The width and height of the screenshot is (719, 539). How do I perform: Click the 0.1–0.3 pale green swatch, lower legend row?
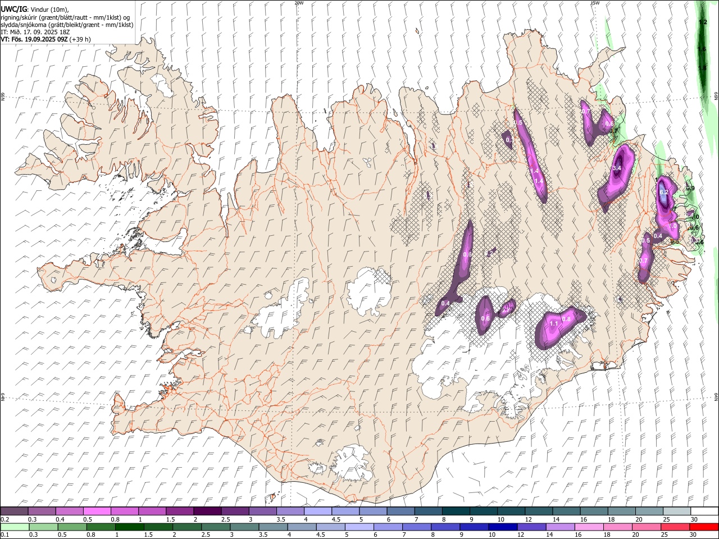tap(15, 527)
